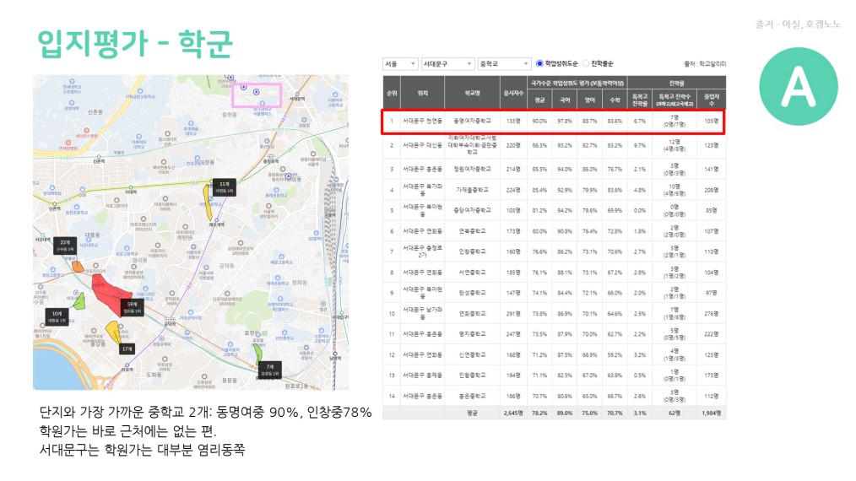Click the 국어 column header
Viewport: 856px width, 481px height.
point(565,100)
